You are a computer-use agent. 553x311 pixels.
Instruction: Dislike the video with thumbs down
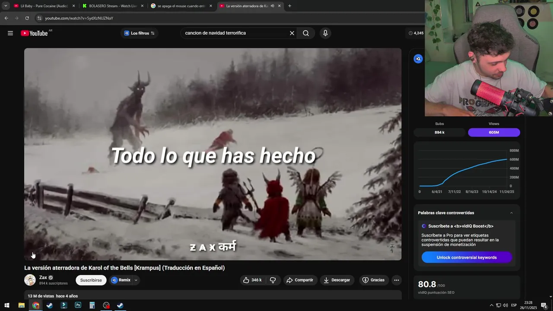(x=273, y=280)
